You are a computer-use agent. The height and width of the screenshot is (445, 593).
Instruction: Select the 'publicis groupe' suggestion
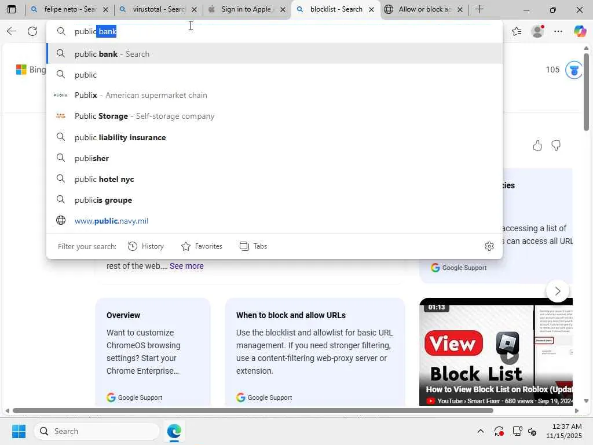tap(274, 200)
